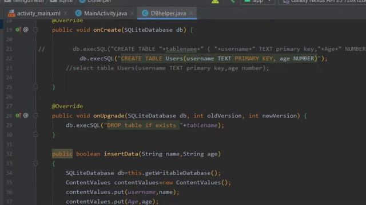Open the app run configuration dropdown
366x205 pixels.
pos(258,1)
